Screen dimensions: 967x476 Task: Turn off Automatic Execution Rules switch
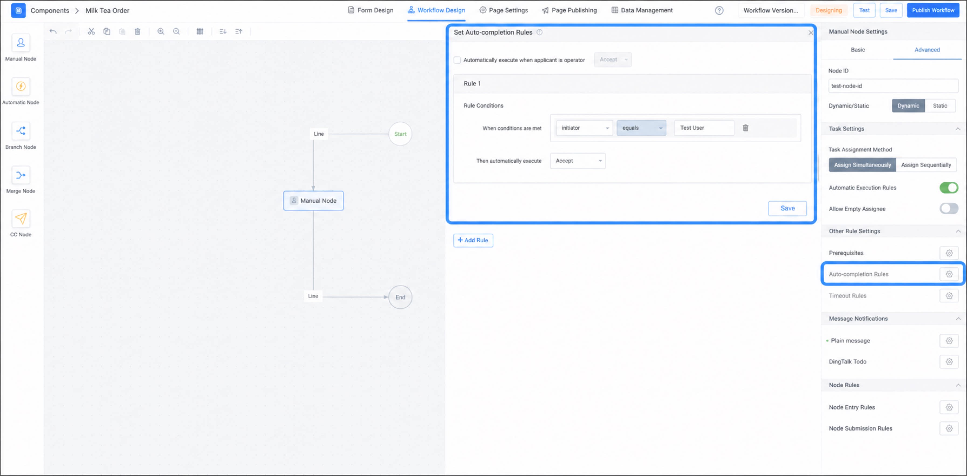(949, 188)
